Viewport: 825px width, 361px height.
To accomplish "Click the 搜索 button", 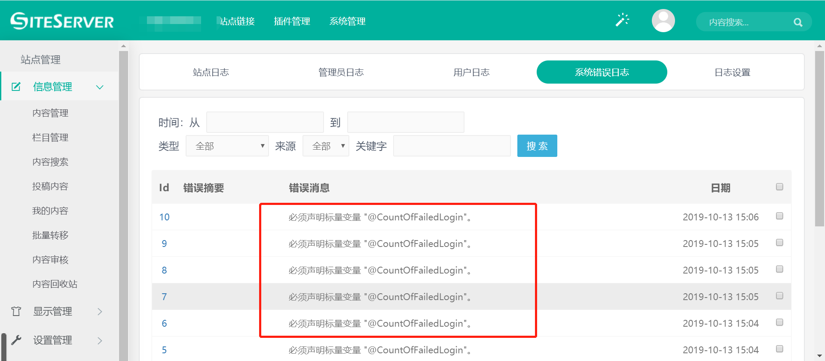I will 537,146.
